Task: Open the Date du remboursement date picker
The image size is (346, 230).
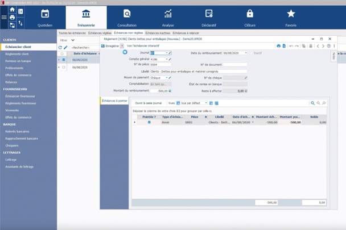Action: coord(246,52)
